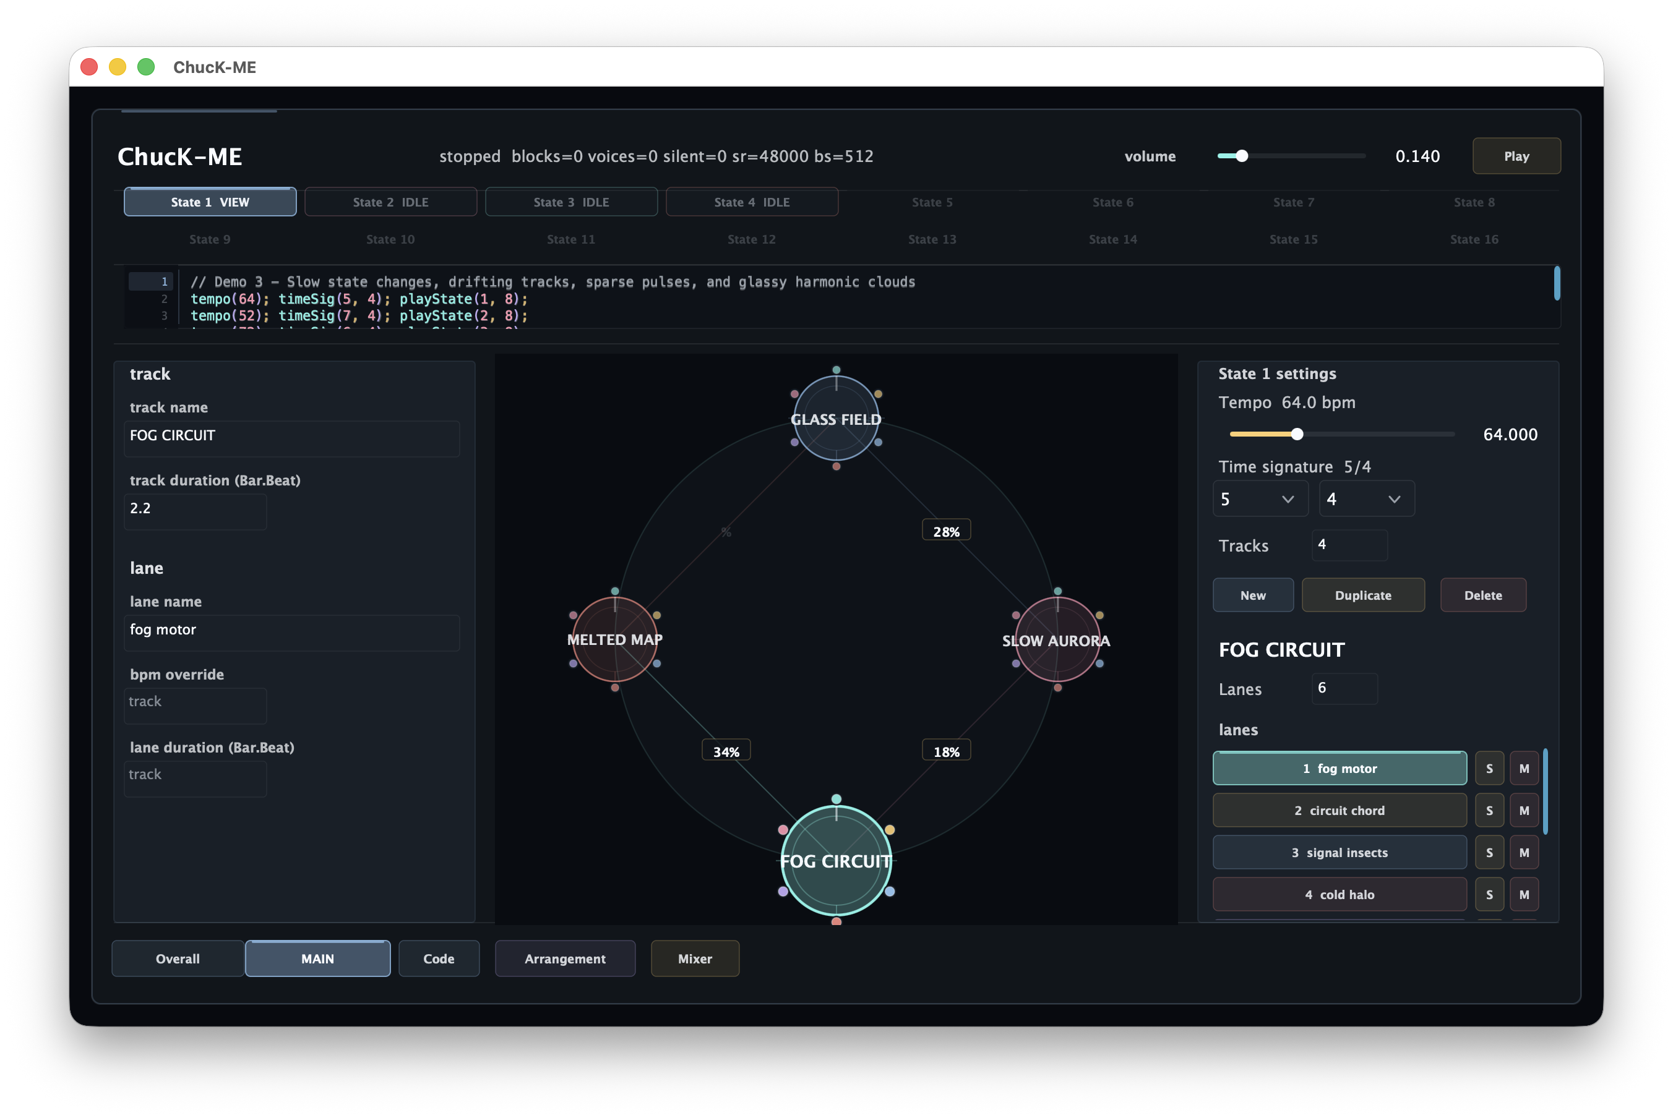Select lane 2 circuit chord

[1339, 811]
